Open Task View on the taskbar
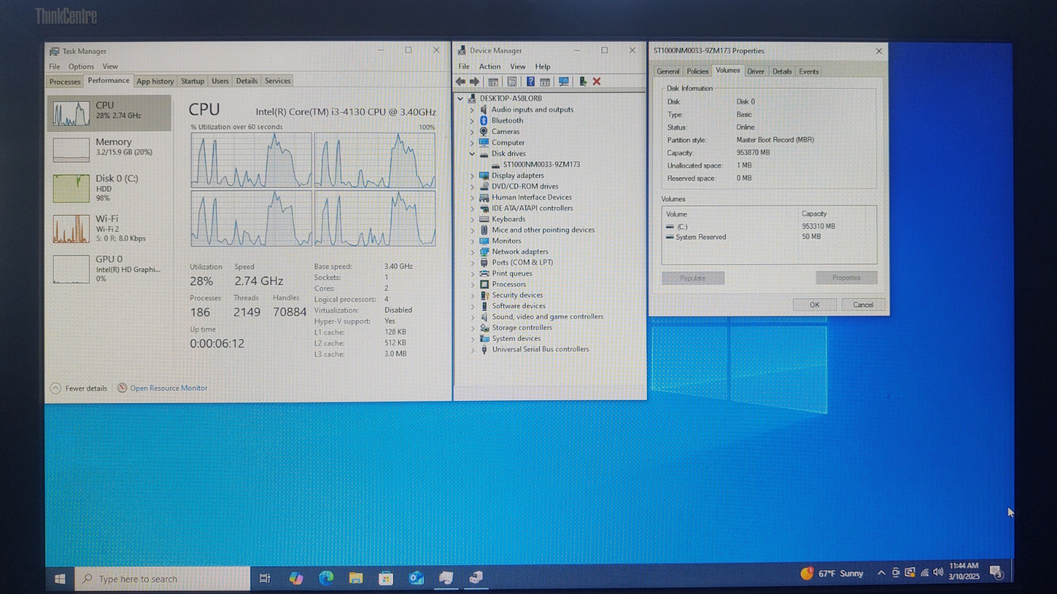This screenshot has width=1057, height=594. 265,578
